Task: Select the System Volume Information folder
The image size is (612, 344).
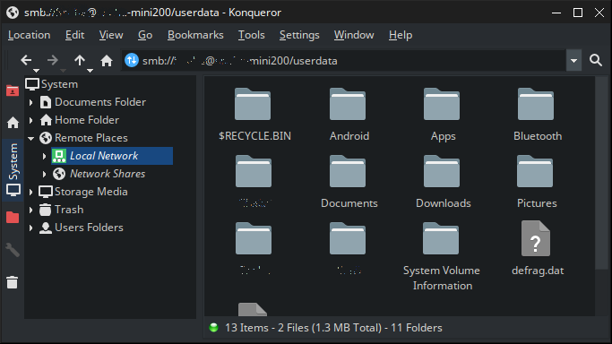Action: 441,238
